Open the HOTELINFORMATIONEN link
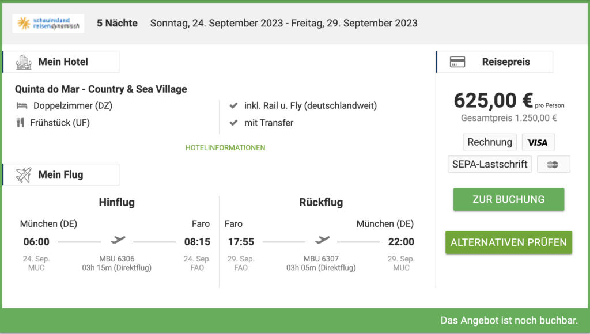This screenshot has width=590, height=334. (225, 148)
